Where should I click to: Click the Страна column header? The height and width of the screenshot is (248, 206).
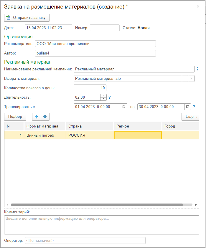90,126
